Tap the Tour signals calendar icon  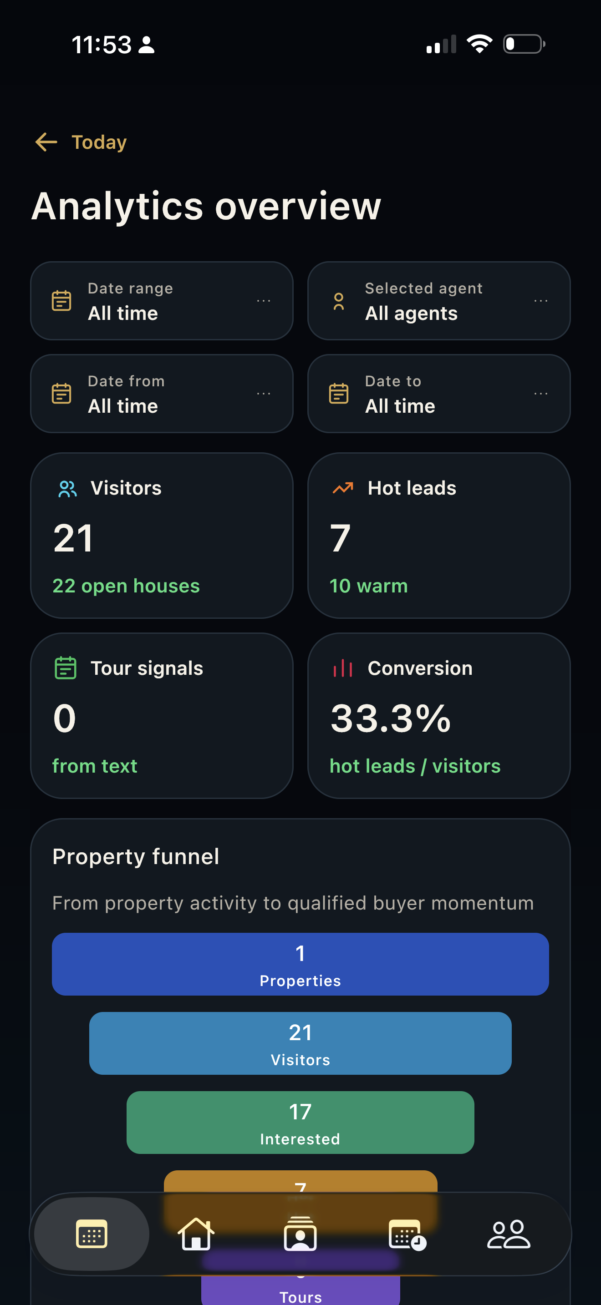(66, 668)
